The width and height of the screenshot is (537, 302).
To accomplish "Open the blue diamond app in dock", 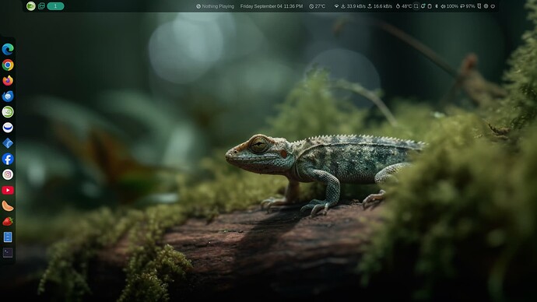I will 8,143.
